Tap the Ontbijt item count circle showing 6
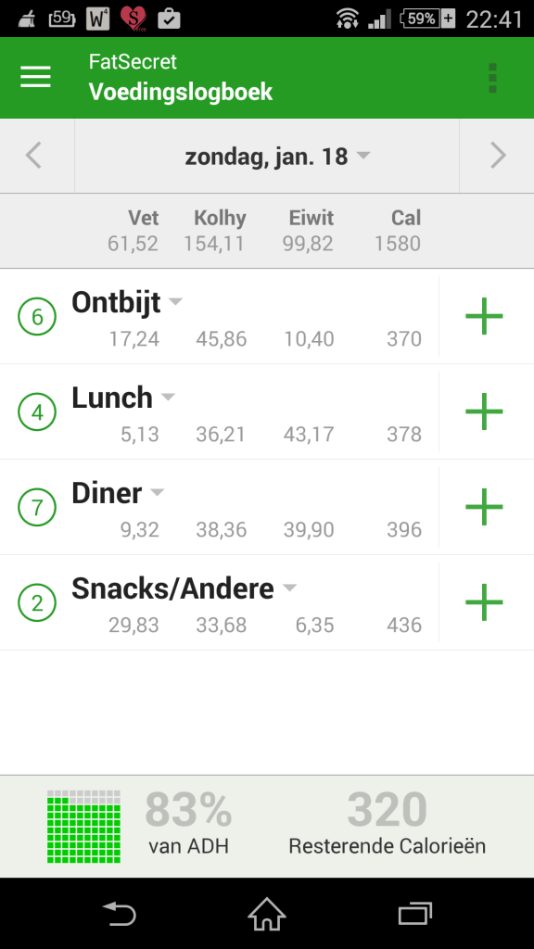 pyautogui.click(x=37, y=317)
